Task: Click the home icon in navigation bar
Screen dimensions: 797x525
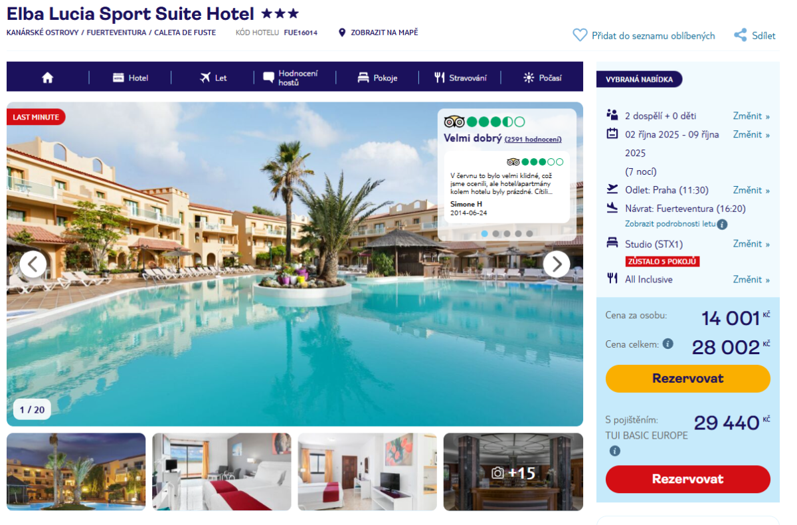Action: point(47,78)
